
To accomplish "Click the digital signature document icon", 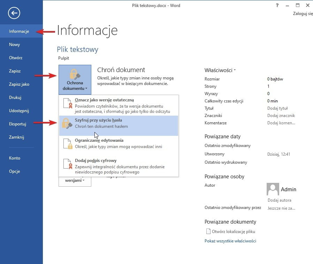I will pos(68,164).
